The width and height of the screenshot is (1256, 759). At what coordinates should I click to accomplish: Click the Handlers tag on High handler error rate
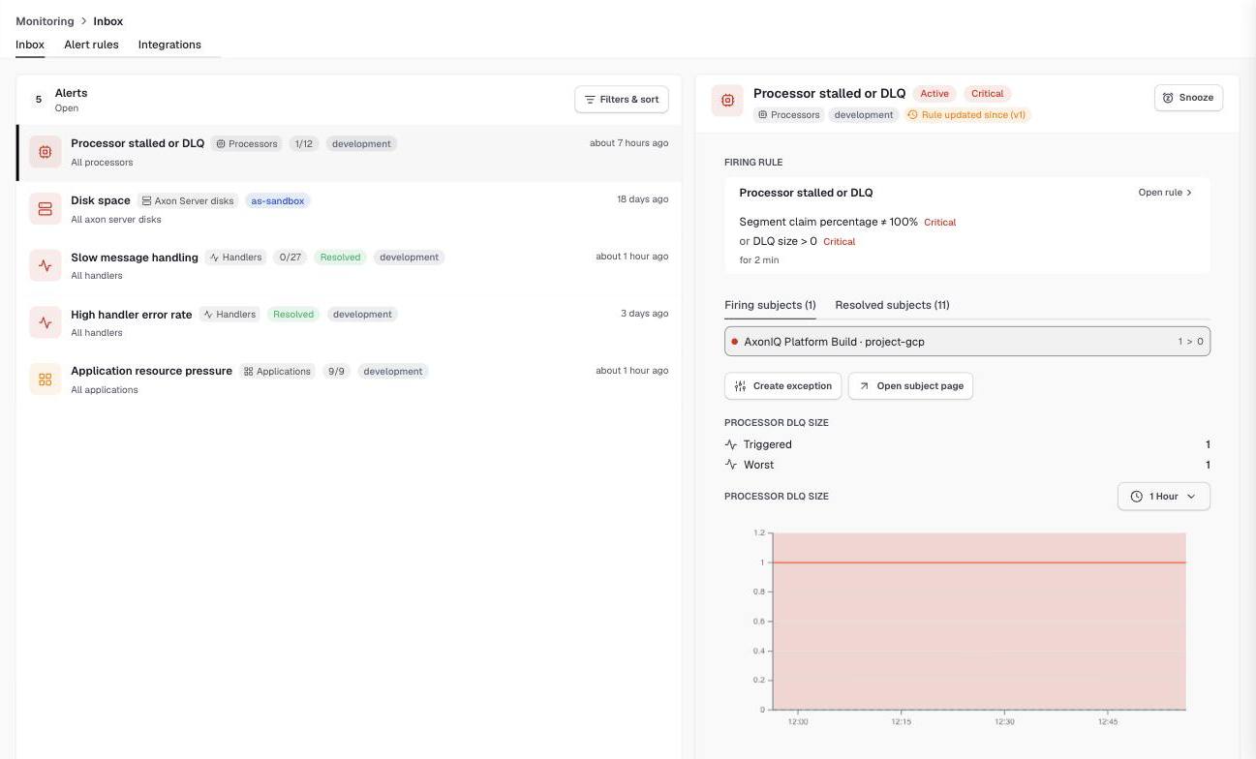[230, 315]
